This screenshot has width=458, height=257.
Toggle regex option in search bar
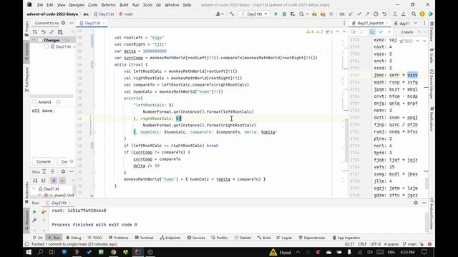pyautogui.click(x=389, y=31)
